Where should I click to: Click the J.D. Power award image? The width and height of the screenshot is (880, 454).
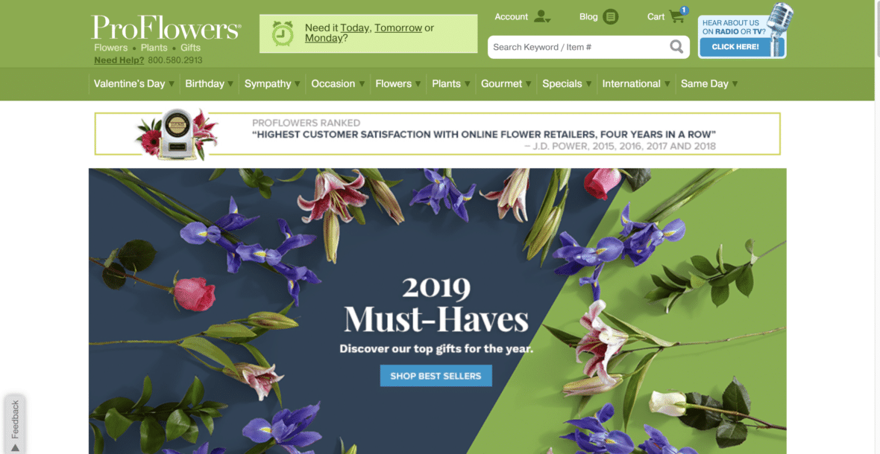pos(175,134)
